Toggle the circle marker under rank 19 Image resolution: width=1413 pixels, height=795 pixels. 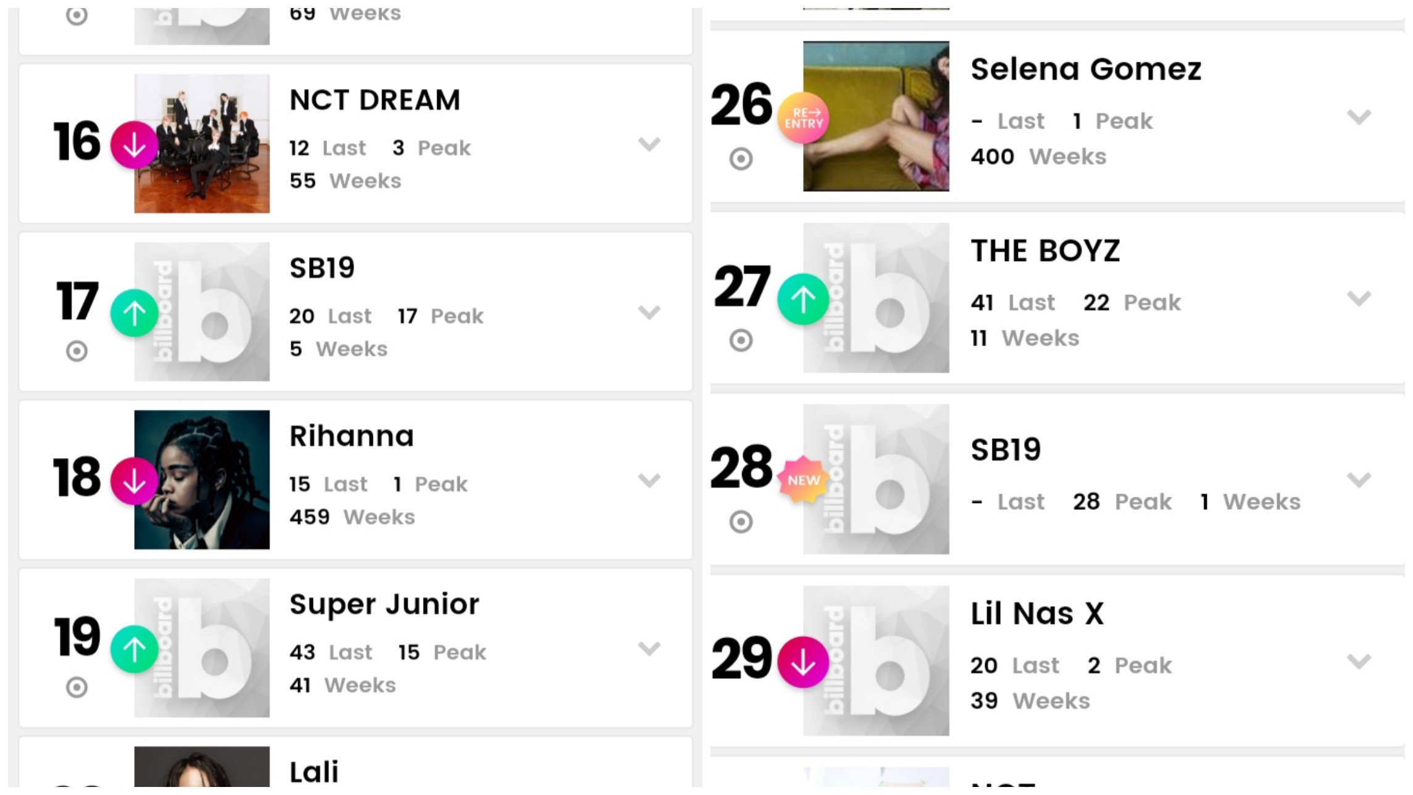click(77, 687)
